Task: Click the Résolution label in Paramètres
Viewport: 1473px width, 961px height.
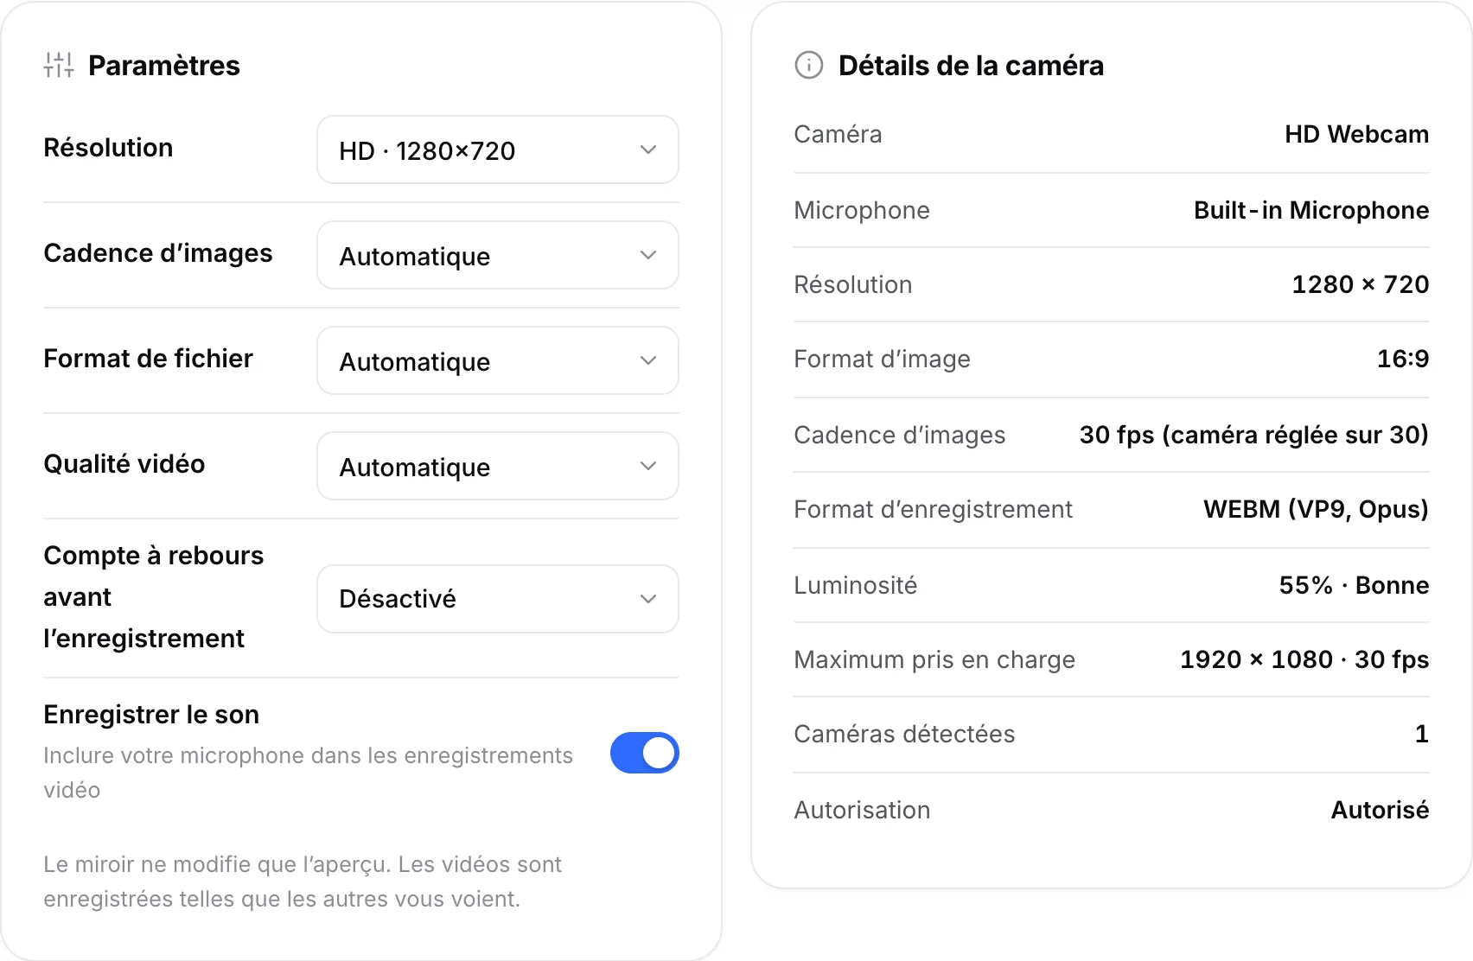Action: point(108,148)
